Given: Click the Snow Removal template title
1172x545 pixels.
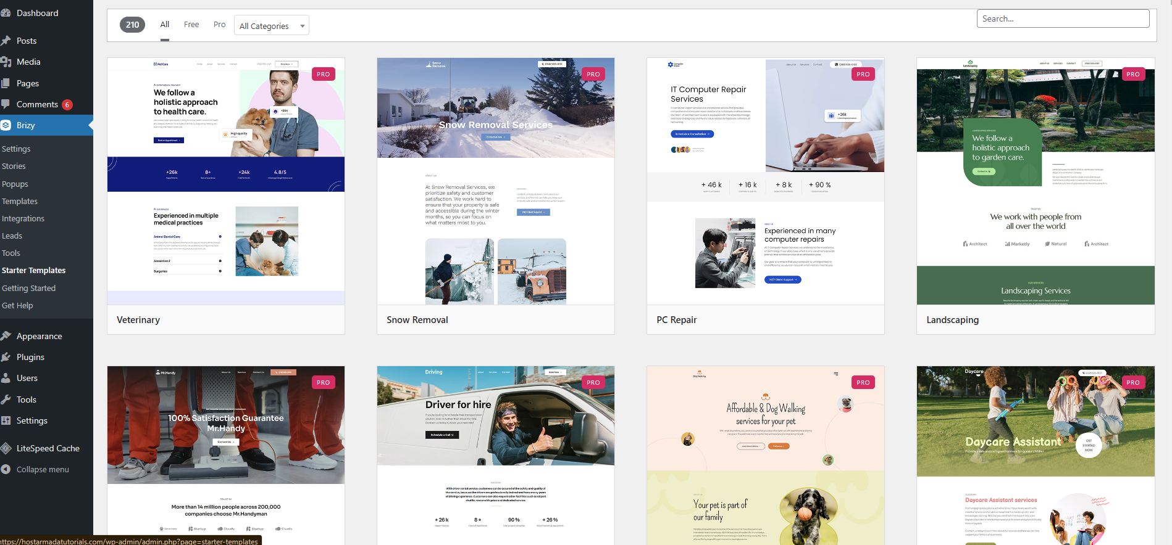Looking at the screenshot, I should [417, 320].
